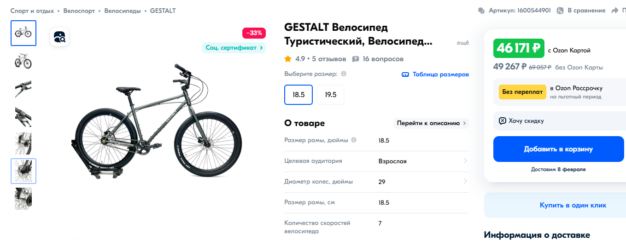Click the comparison icon near В сравнение
The image size is (626, 247).
click(x=560, y=11)
